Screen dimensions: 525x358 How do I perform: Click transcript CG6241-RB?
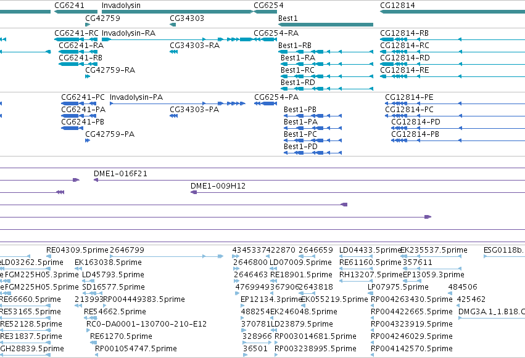[x=80, y=58]
